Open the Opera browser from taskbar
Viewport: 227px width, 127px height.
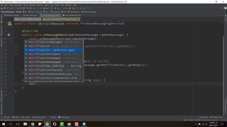click(55, 124)
